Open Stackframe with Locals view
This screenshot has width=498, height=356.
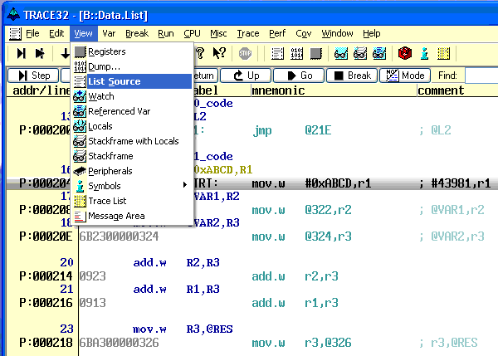coord(133,141)
